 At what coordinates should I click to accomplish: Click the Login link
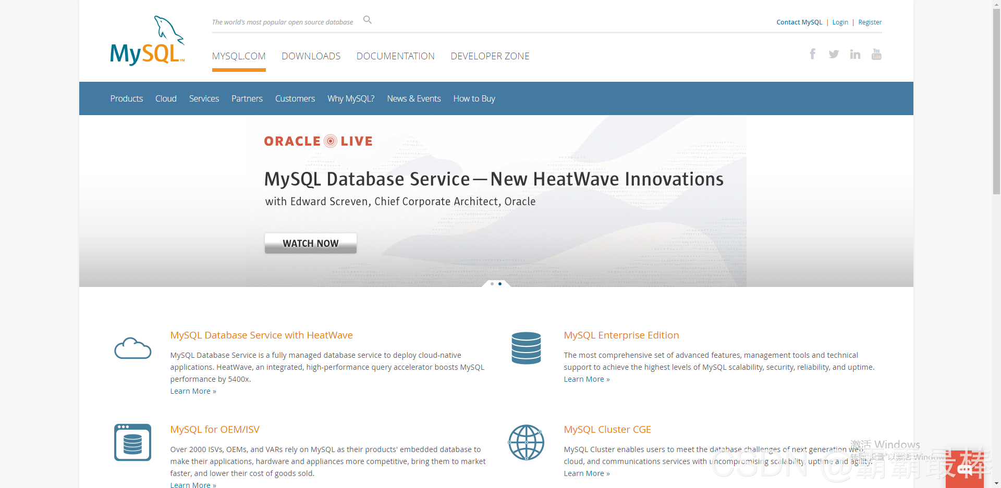[840, 22]
